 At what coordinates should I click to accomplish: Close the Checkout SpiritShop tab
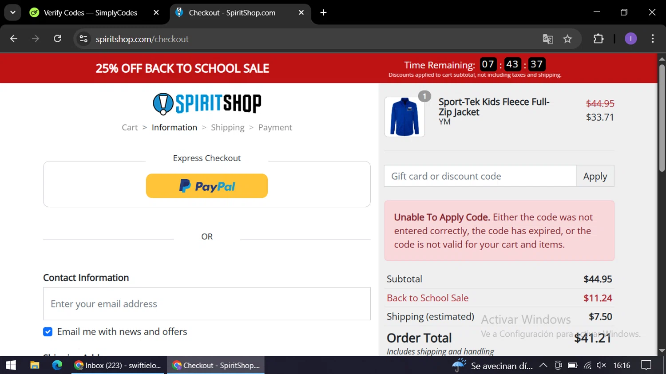click(x=301, y=12)
